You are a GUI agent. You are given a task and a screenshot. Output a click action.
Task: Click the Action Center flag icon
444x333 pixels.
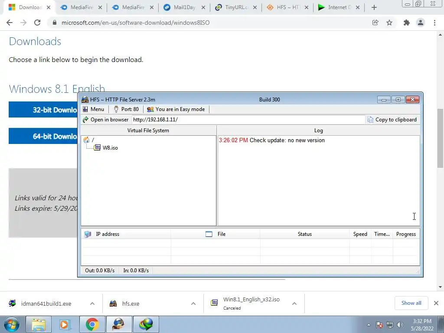(379, 325)
